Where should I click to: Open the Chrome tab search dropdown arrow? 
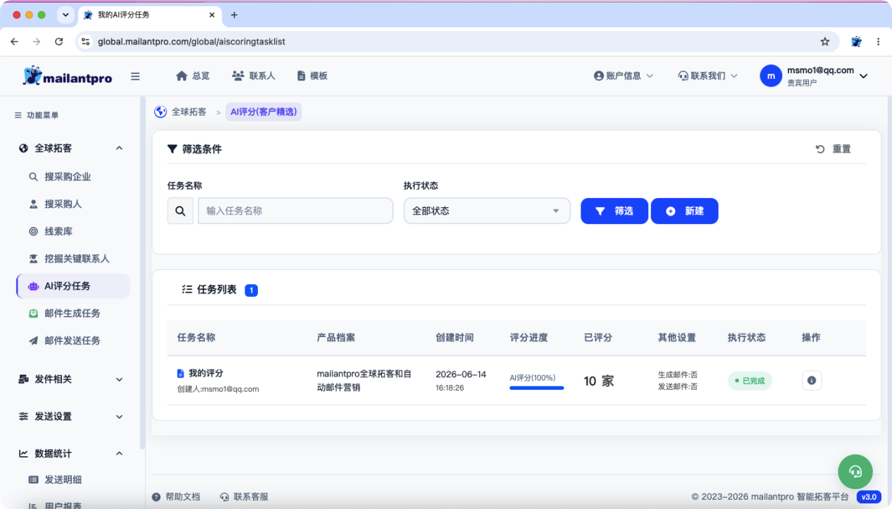click(66, 15)
